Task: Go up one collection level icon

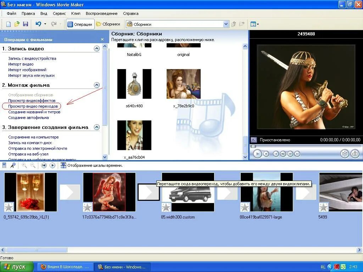Action: (x=234, y=24)
